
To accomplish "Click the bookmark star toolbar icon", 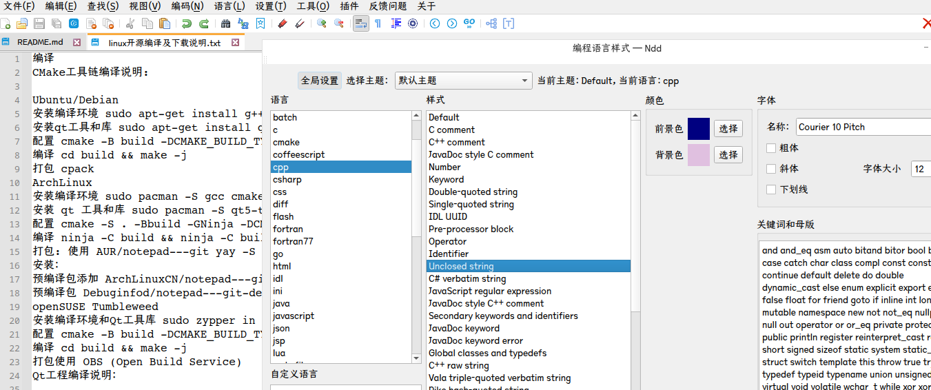I will pos(260,23).
